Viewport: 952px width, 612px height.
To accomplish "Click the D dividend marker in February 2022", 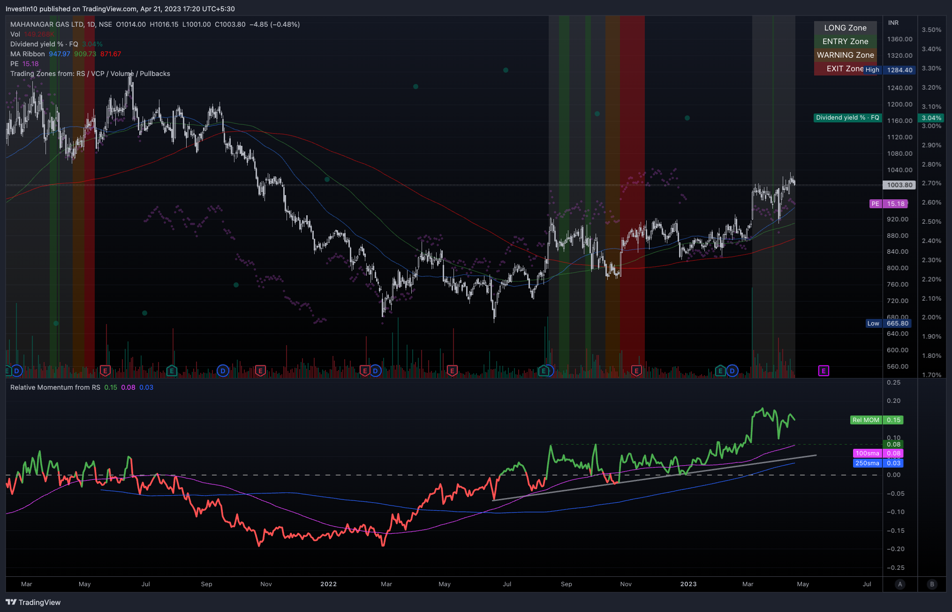I will click(x=375, y=371).
